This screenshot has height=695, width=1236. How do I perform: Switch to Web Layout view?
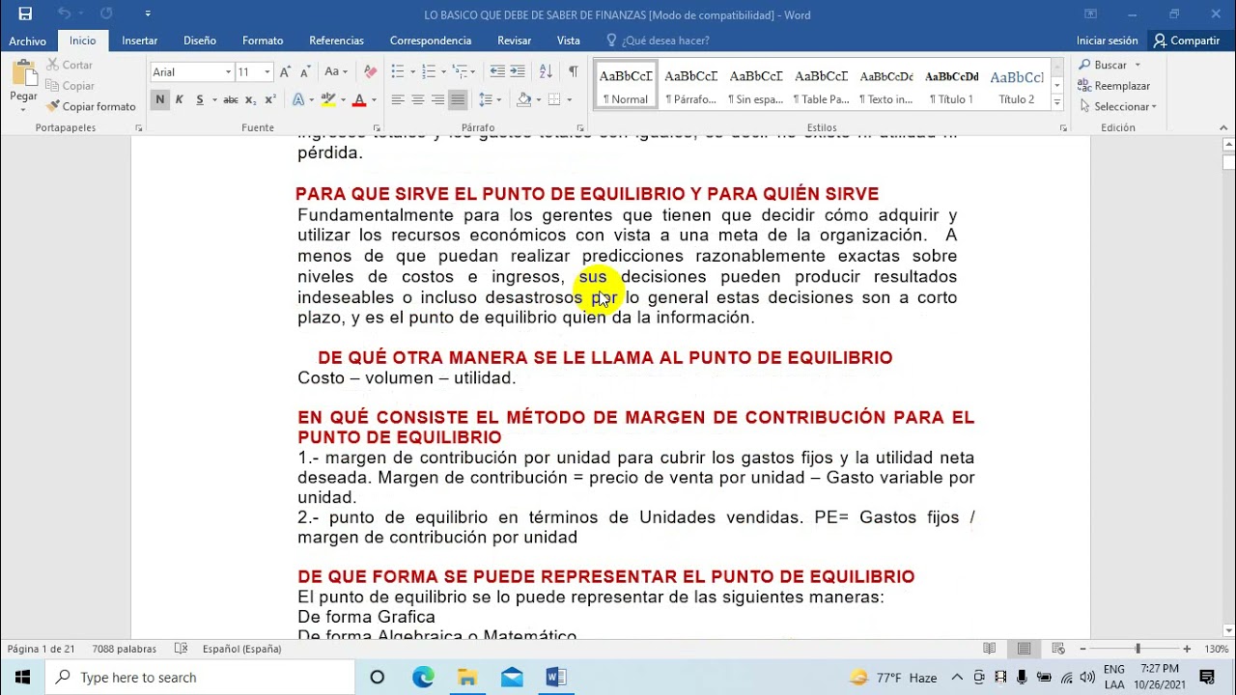tap(1058, 649)
